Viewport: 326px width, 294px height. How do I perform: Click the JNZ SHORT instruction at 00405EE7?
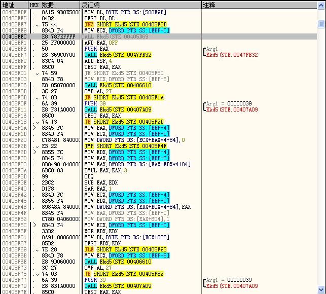125,24
